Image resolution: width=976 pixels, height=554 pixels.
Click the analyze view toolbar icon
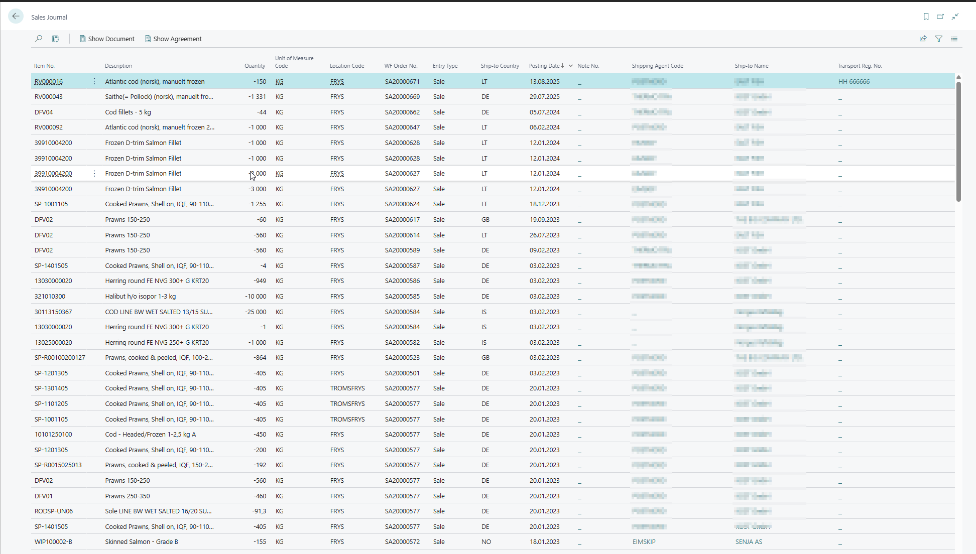[x=55, y=39]
